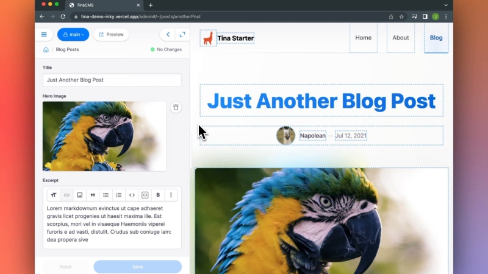The image size is (488, 274).
Task: Open the Blog Posts breadcrumb link
Action: pyautogui.click(x=67, y=49)
